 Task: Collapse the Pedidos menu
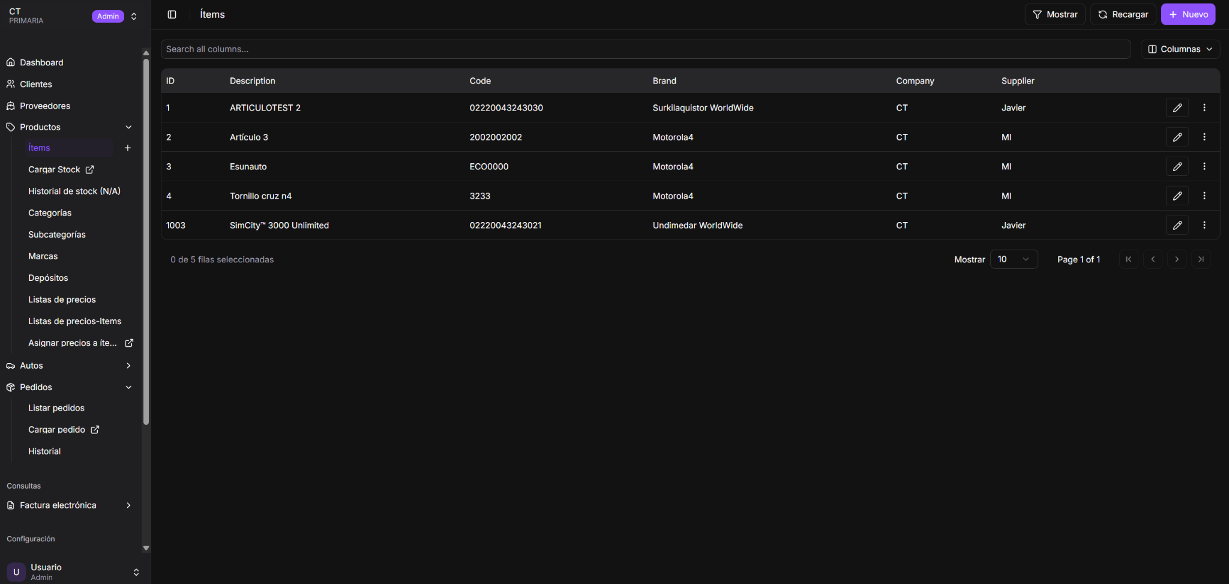pos(128,387)
